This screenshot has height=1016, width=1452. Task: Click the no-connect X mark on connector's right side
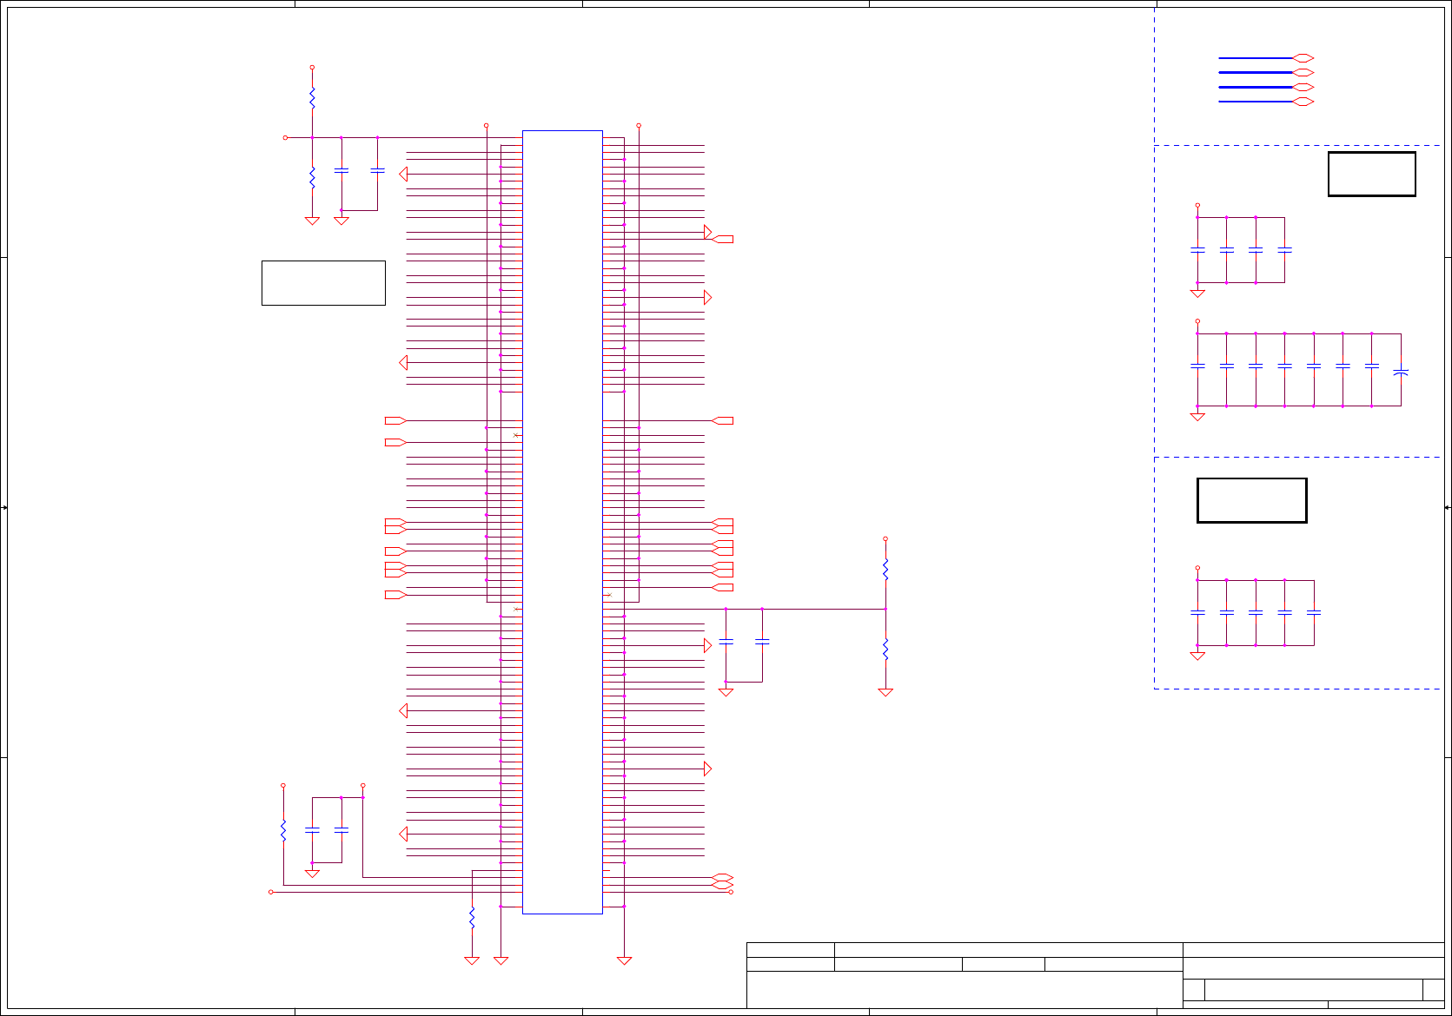(609, 595)
